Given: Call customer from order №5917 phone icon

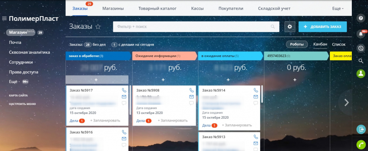Looking at the screenshot, I should click(124, 90).
